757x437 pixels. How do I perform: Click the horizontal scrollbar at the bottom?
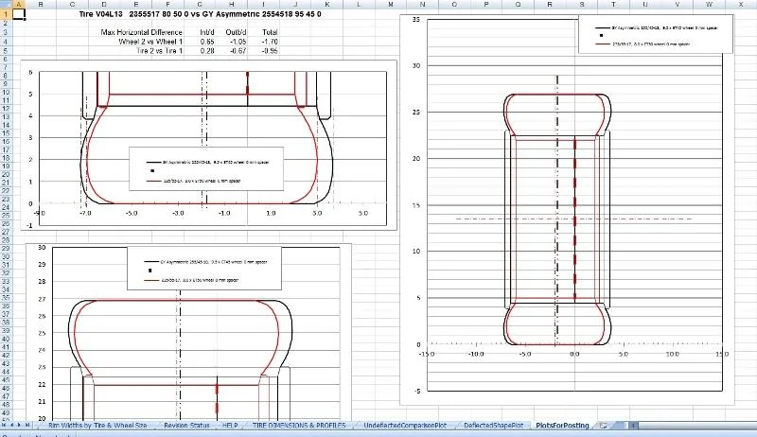(x=691, y=426)
